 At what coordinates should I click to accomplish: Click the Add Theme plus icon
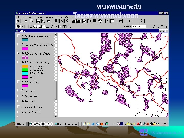coord(26,21)
